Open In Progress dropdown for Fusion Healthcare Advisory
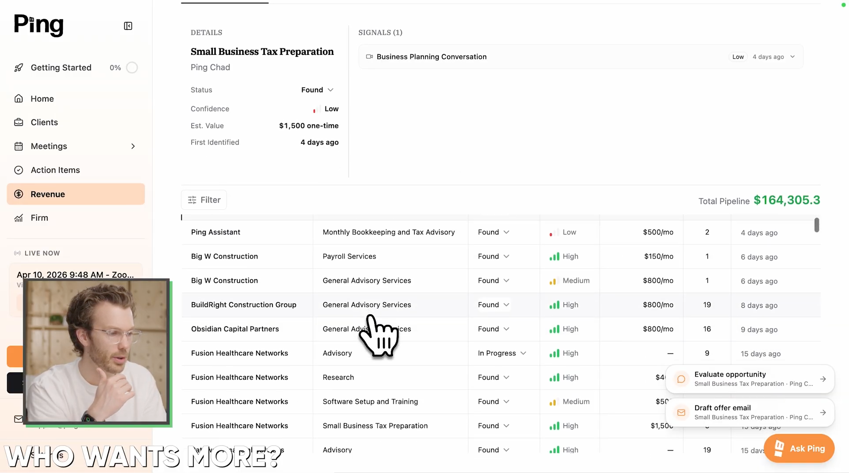Viewport: 849px width, 473px height. pyautogui.click(x=502, y=353)
